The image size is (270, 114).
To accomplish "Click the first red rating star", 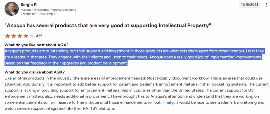I will [x=7, y=36].
